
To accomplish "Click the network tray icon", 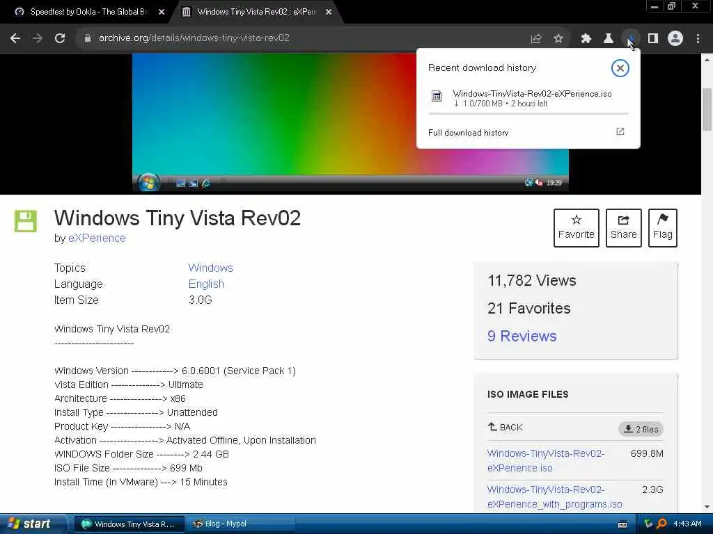I will pos(648,524).
